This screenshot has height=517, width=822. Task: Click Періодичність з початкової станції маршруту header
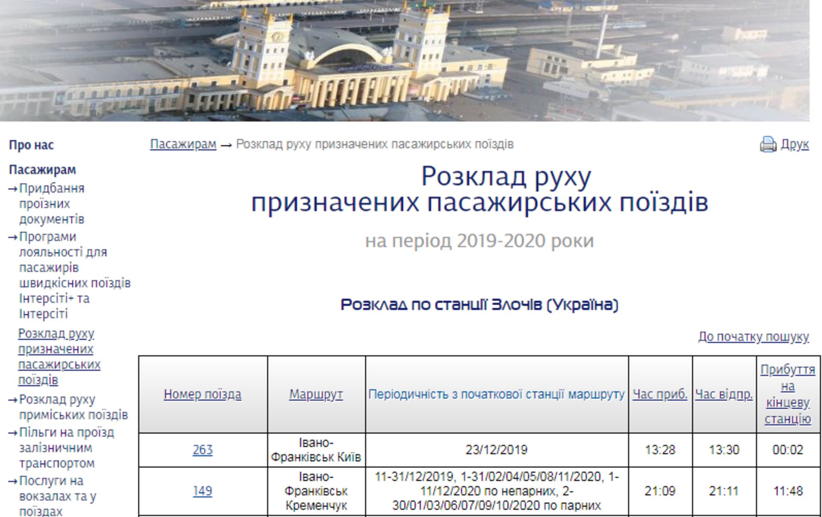coord(497,394)
